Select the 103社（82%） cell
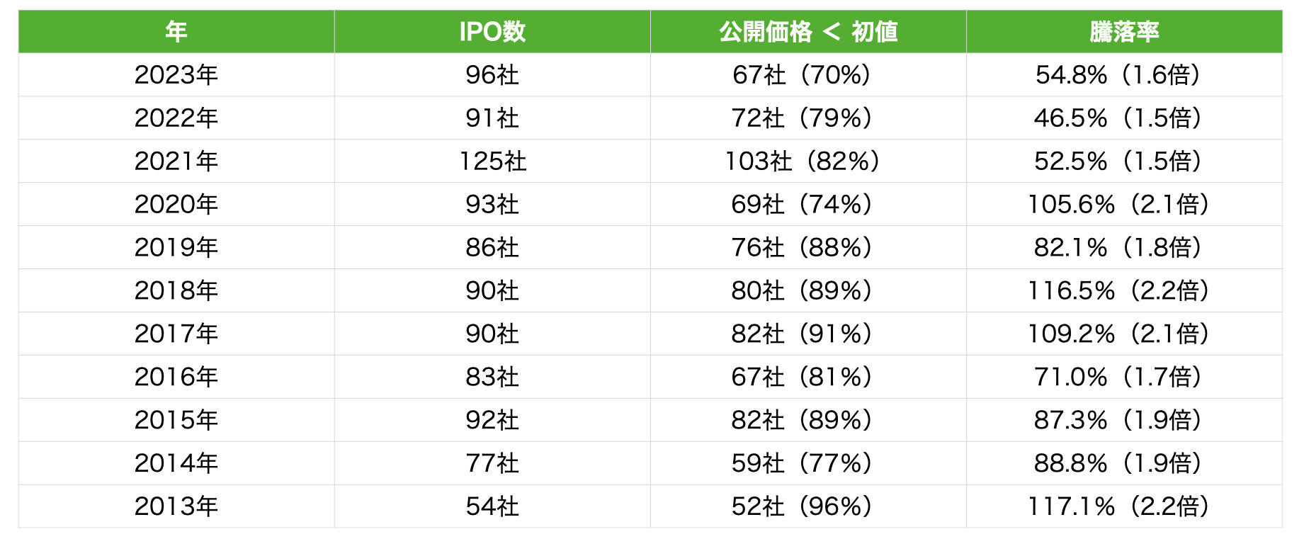Image resolution: width=1304 pixels, height=539 pixels. tap(801, 161)
